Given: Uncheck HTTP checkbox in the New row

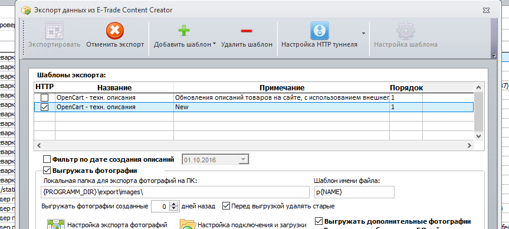Looking at the screenshot, I should pyautogui.click(x=44, y=107).
